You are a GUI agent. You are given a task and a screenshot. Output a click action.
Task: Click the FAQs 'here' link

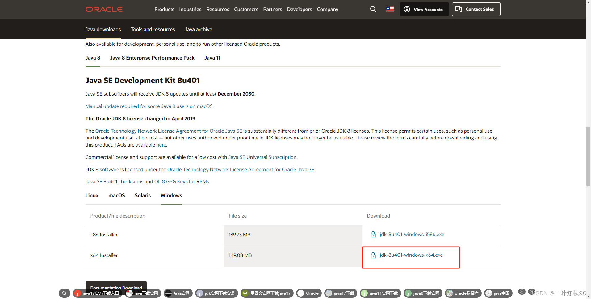click(161, 145)
